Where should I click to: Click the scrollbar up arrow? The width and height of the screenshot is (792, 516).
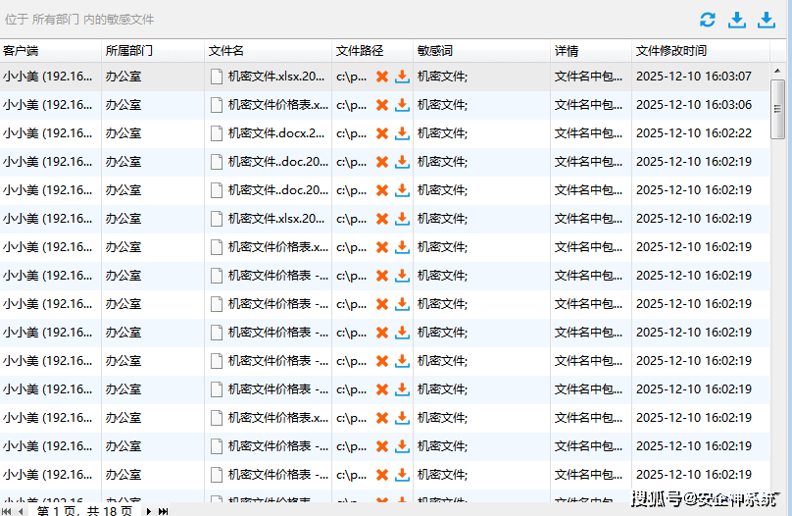pos(777,71)
